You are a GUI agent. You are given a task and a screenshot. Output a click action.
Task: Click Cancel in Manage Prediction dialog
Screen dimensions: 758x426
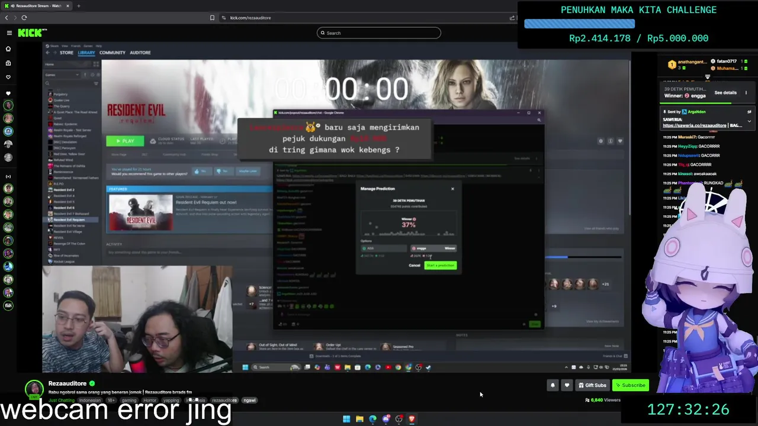(x=415, y=265)
